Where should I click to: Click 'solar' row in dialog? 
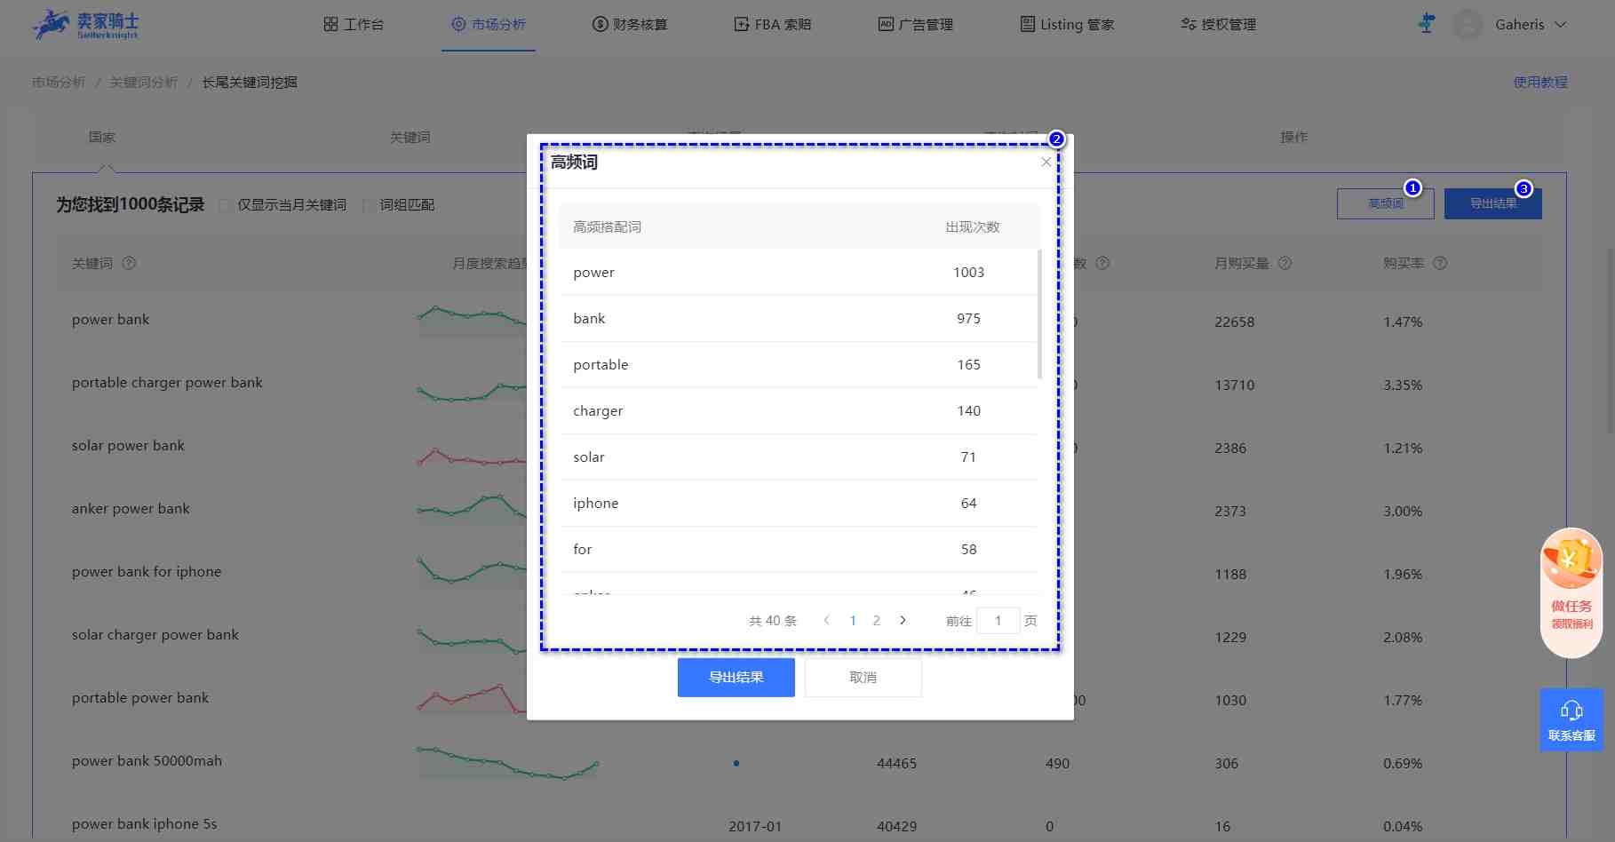coord(799,457)
